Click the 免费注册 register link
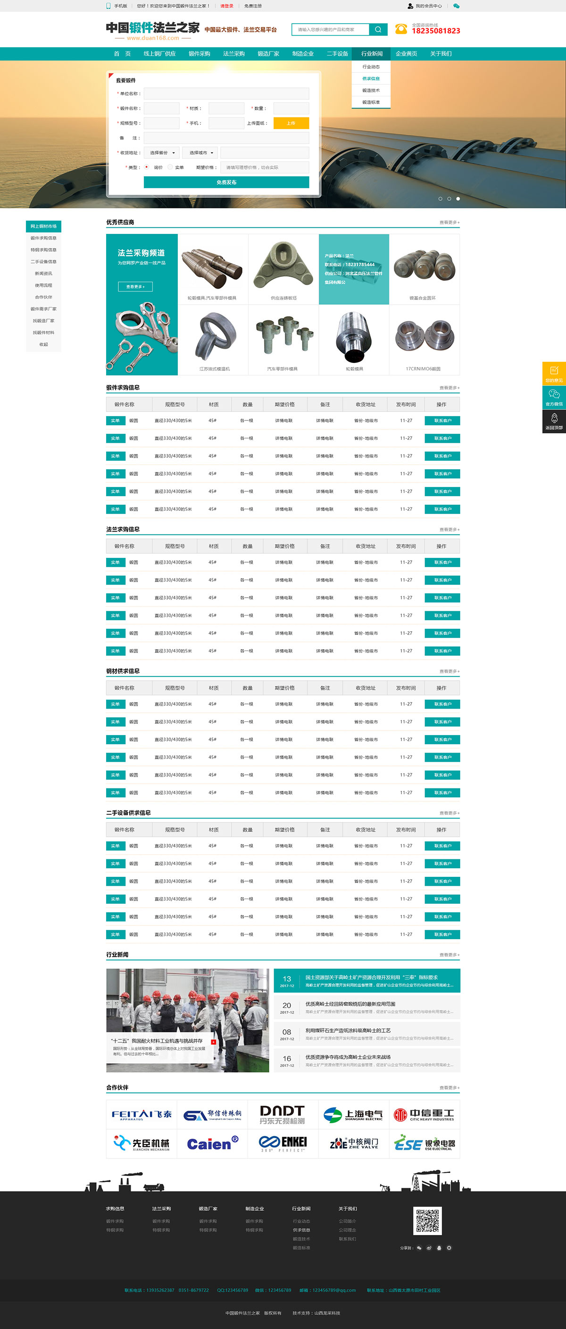This screenshot has width=566, height=1329. click(253, 6)
